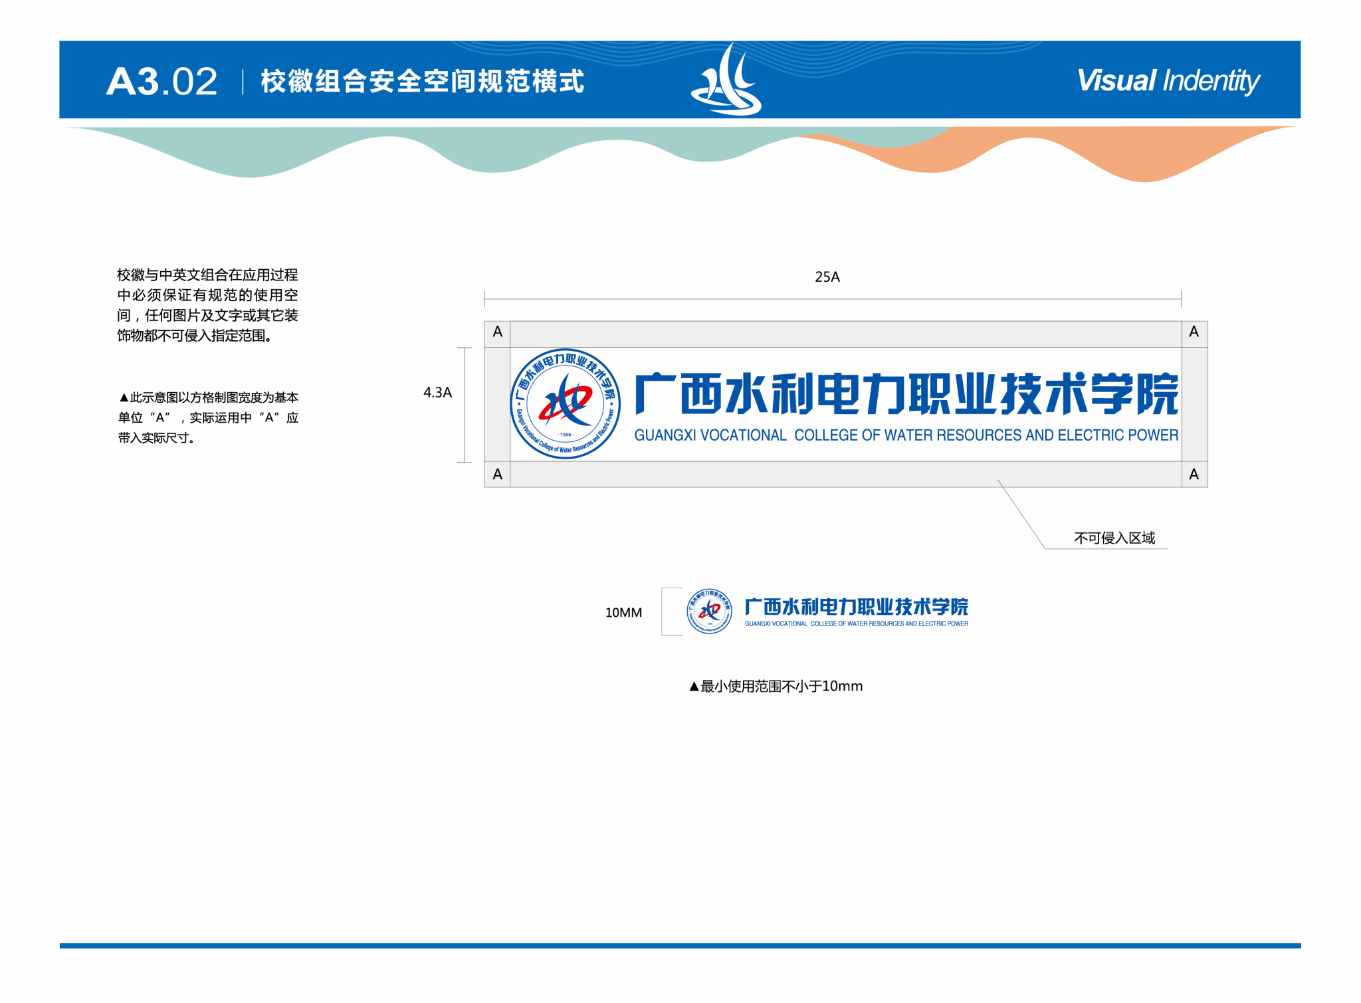Click the 'A3.02' page code
The height and width of the screenshot is (1003, 1361).
[x=161, y=82]
